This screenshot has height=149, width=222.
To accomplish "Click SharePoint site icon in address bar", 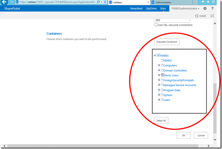I will 18,2.
